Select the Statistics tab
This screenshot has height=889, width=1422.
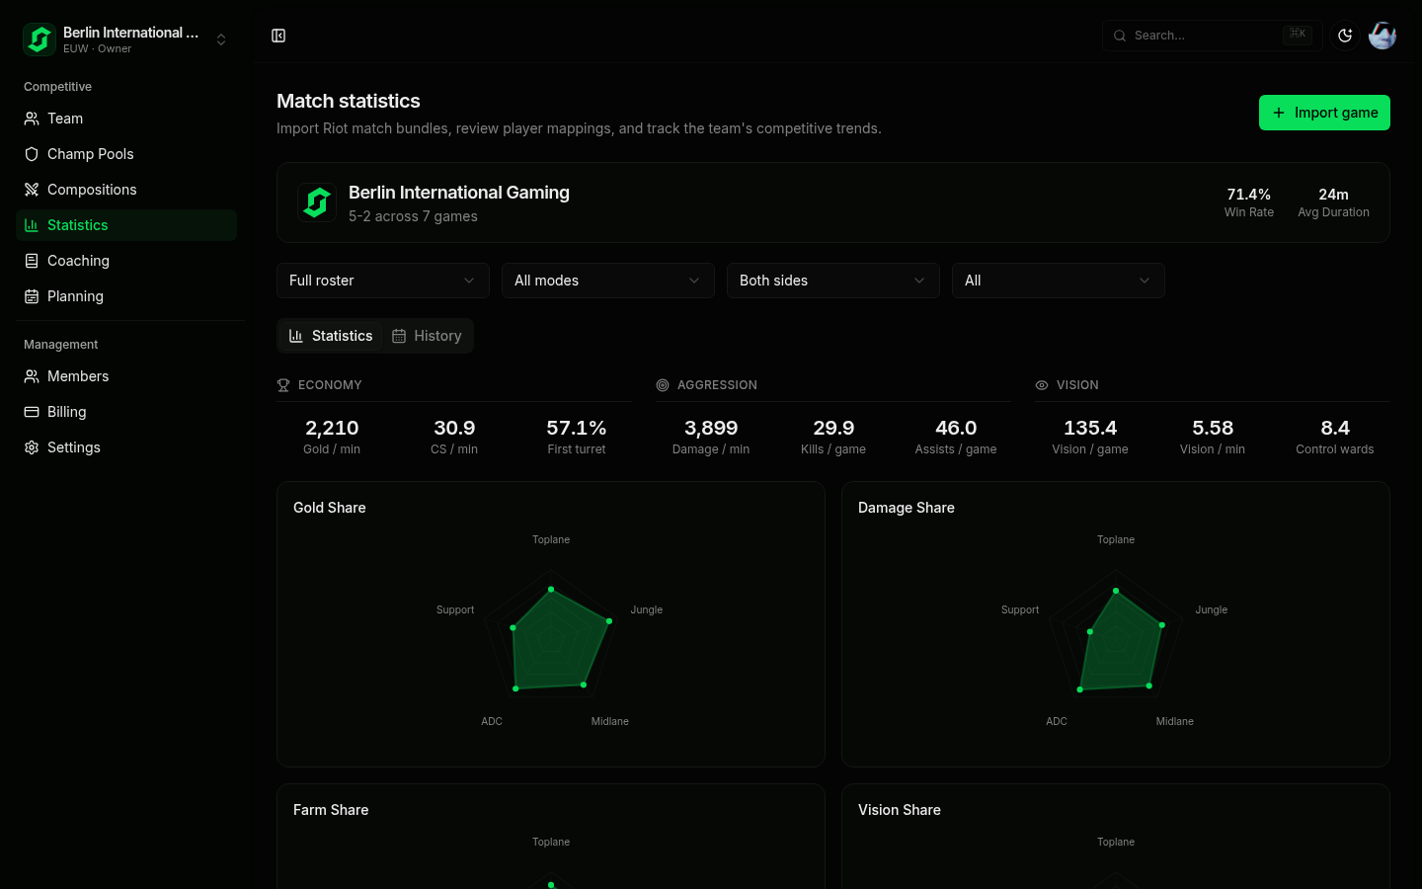click(x=331, y=336)
